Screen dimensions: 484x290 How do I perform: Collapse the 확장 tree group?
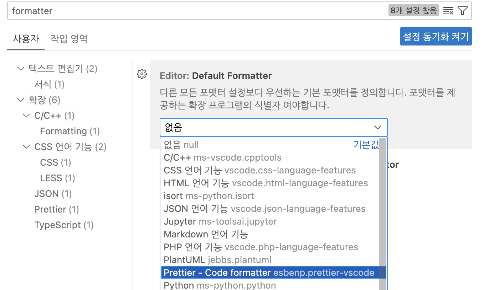[20, 100]
